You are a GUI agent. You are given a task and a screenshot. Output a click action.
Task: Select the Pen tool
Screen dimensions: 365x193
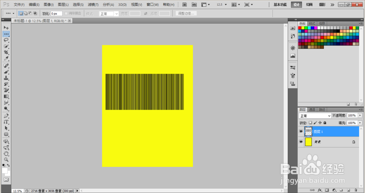[x=6, y=116]
